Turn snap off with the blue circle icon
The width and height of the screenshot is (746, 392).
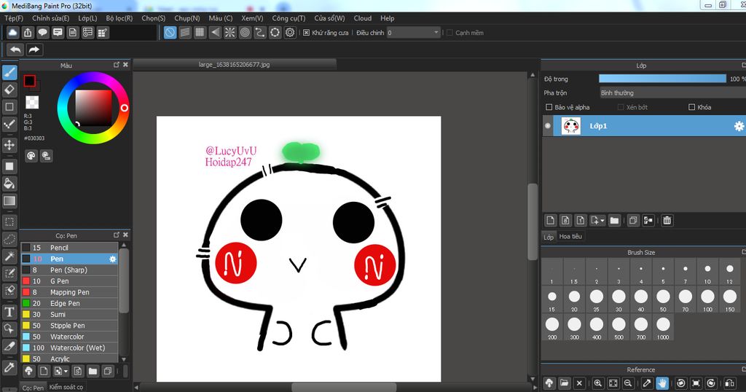(x=170, y=32)
